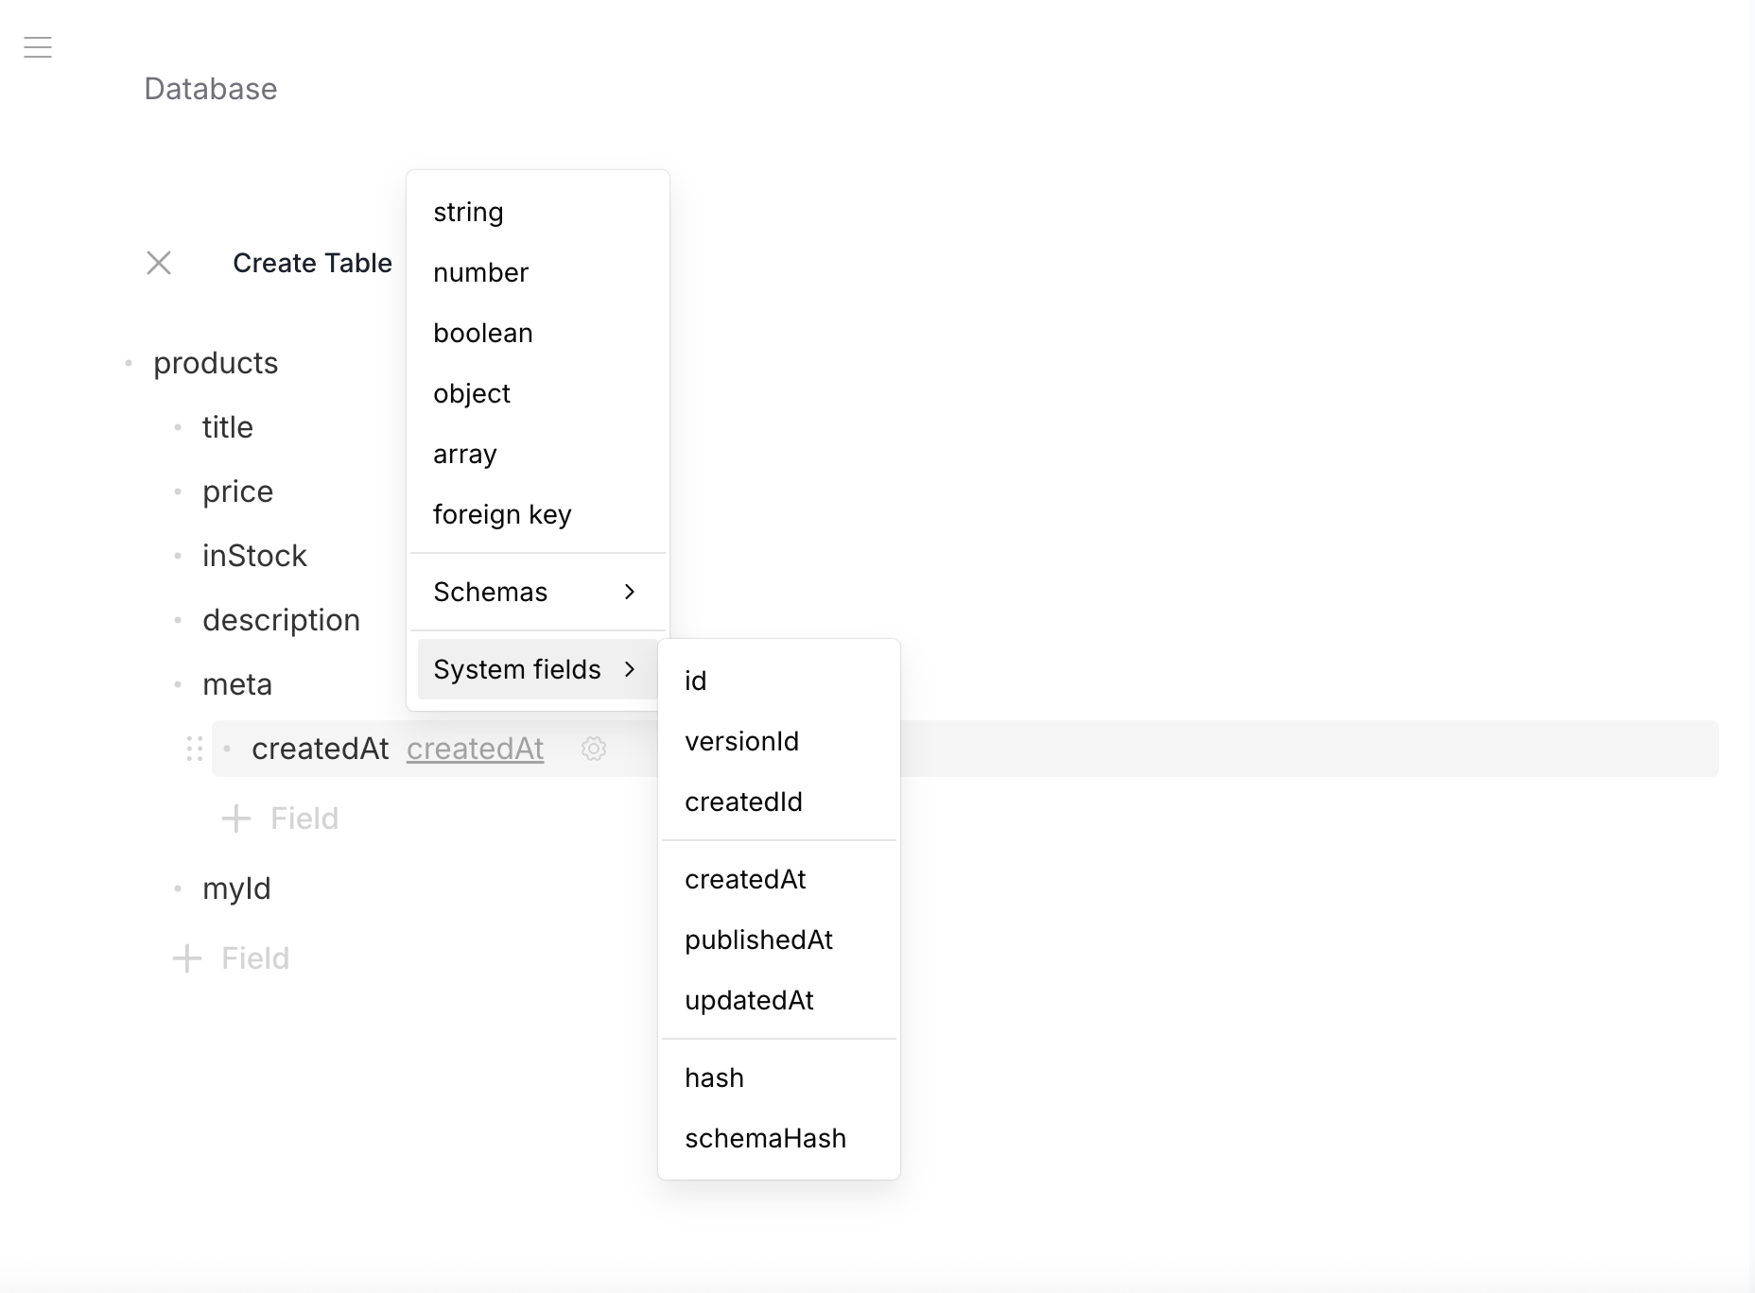This screenshot has height=1293, width=1755.
Task: Select the string field type
Action: tap(468, 212)
